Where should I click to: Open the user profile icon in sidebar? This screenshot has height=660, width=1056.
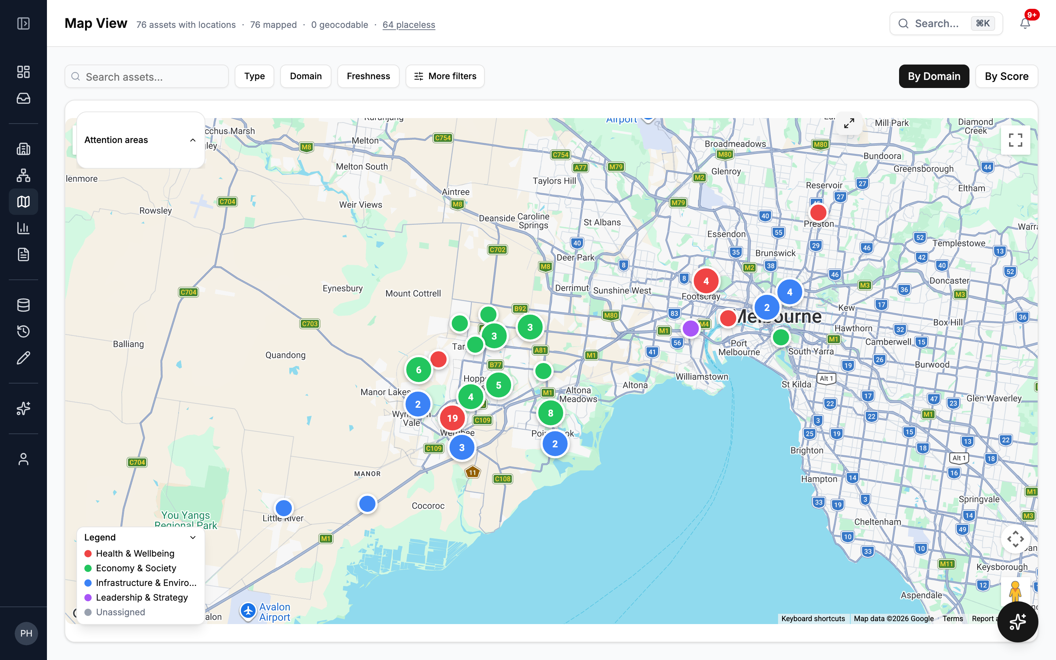pyautogui.click(x=23, y=459)
